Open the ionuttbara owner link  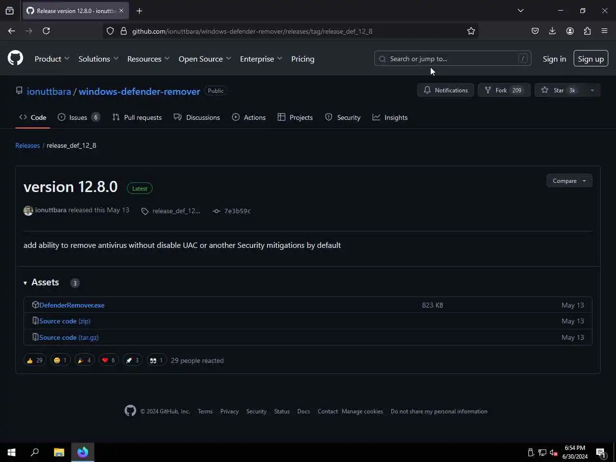click(x=49, y=91)
